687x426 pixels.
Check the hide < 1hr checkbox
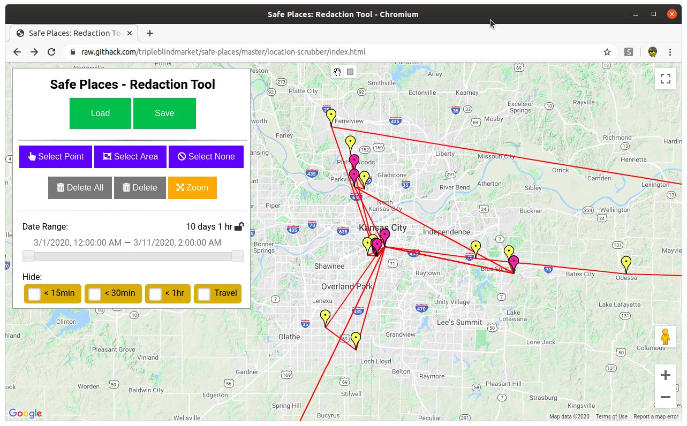[x=155, y=294]
